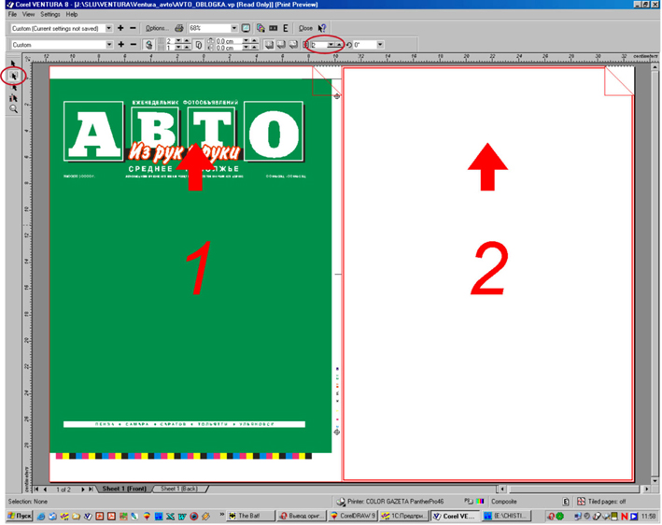Click the 'Composite' status bar entry
The width and height of the screenshot is (662, 525).
coord(504,502)
